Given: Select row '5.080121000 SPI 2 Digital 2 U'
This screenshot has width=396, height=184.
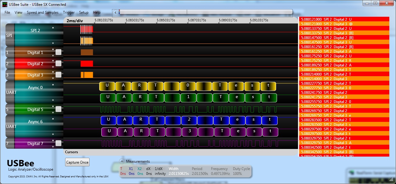Looking at the screenshot, I should pyautogui.click(x=345, y=19).
